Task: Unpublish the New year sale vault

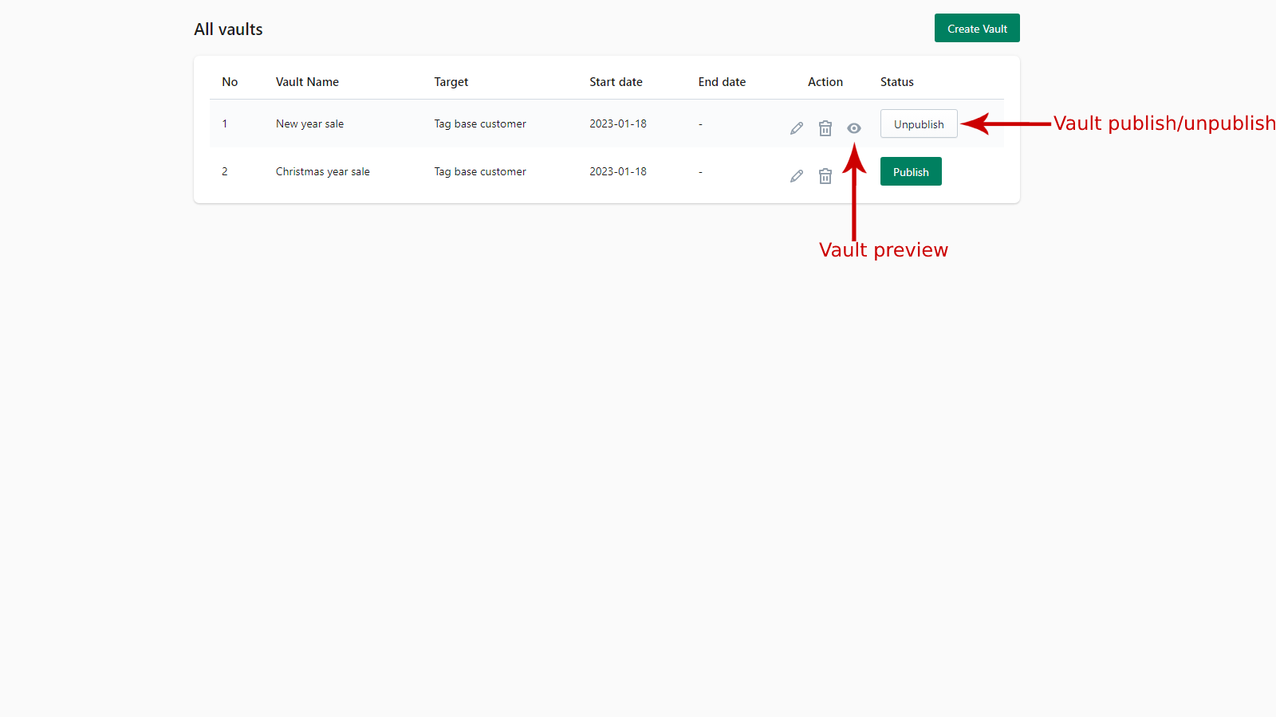Action: tap(919, 124)
